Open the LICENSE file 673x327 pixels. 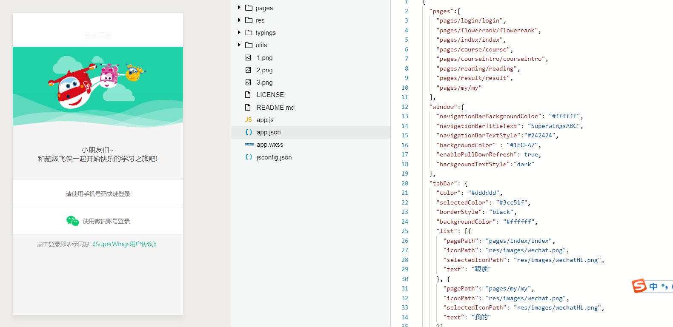[x=270, y=95]
